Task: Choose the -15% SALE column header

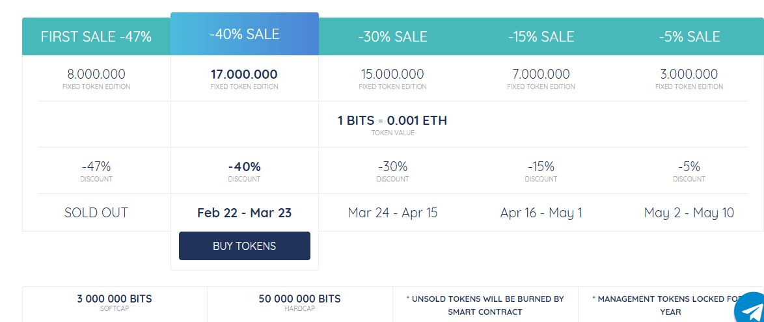Action: pyautogui.click(x=541, y=36)
